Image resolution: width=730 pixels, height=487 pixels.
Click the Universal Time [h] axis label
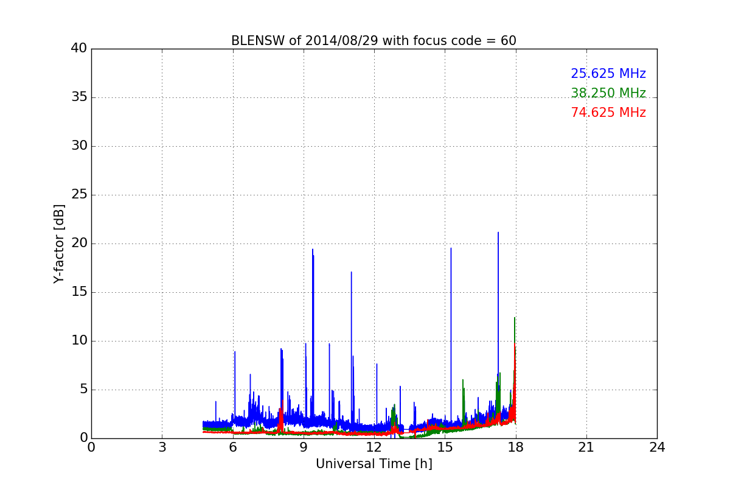(x=374, y=464)
